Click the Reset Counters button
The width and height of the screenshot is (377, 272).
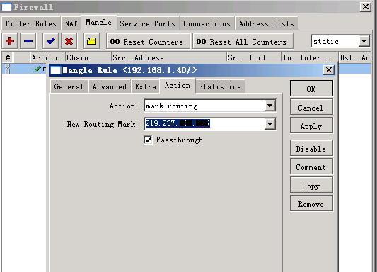tap(148, 41)
